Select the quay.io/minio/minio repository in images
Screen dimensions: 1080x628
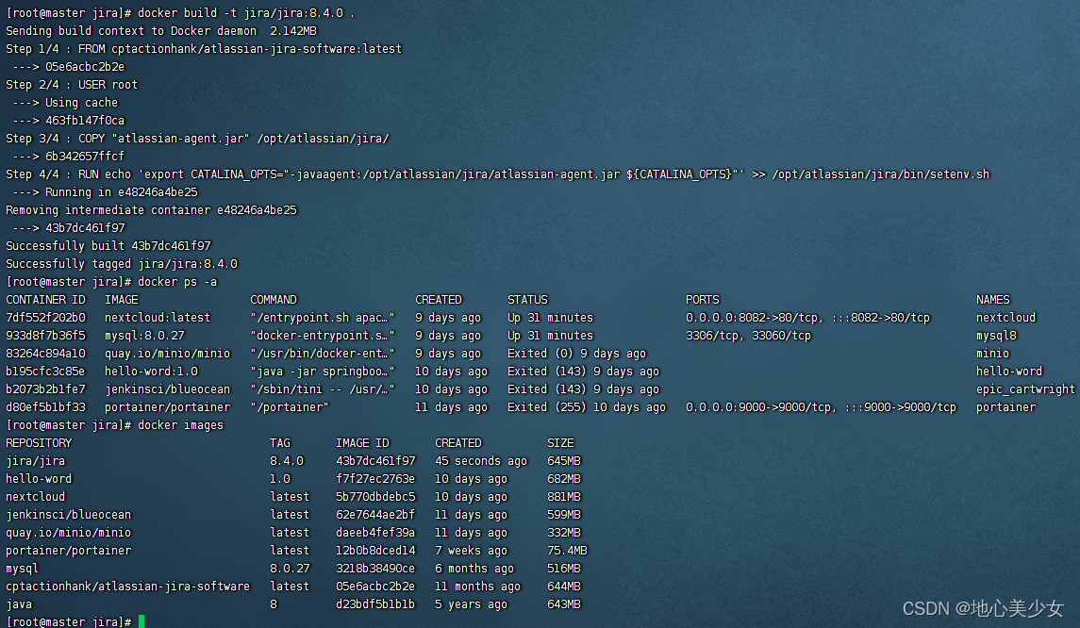click(x=68, y=533)
